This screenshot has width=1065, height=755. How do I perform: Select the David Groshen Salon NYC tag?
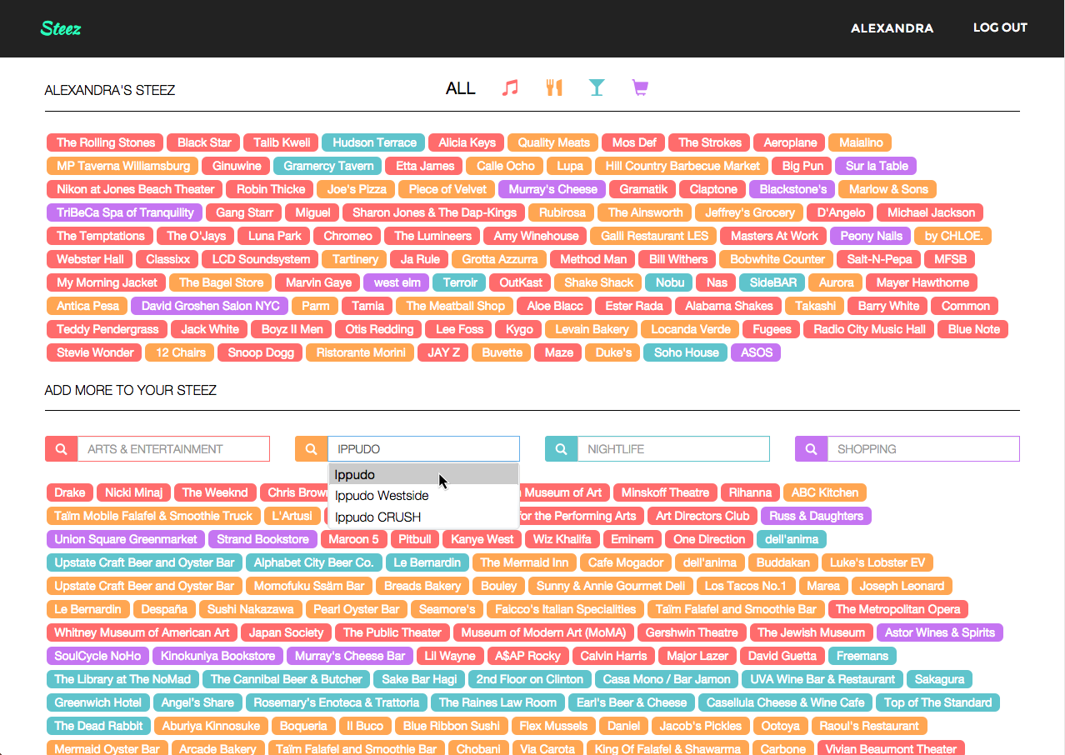pyautogui.click(x=210, y=306)
